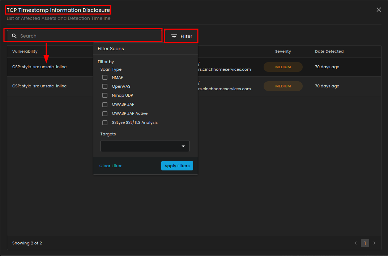The width and height of the screenshot is (388, 256).
Task: Click the Date Detected column header
Action: (x=329, y=52)
